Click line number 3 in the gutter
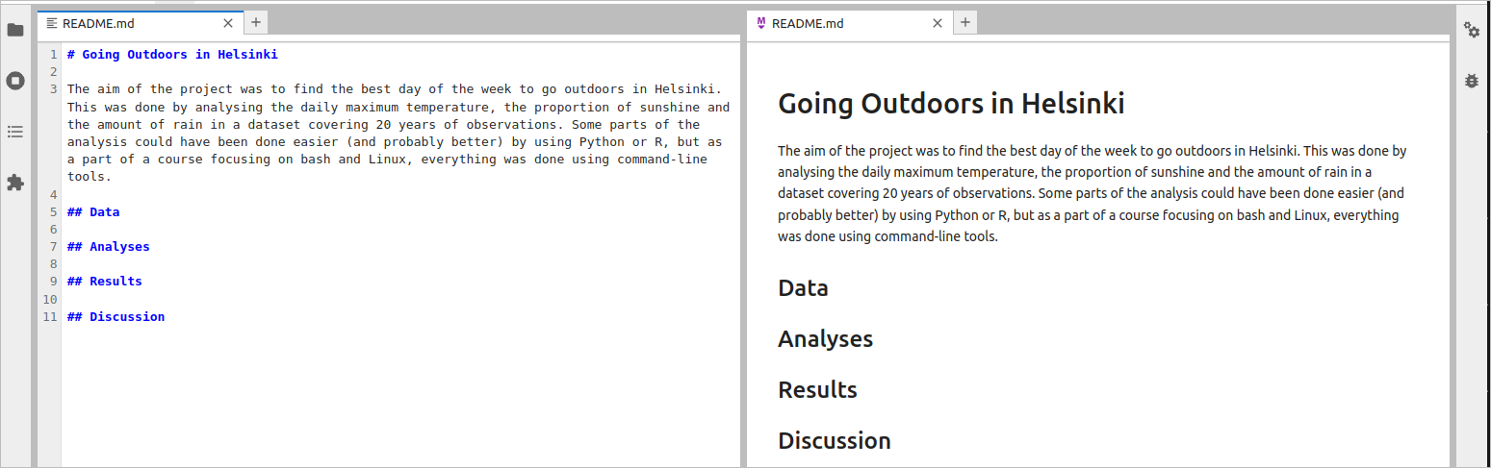1491x468 pixels. [x=54, y=89]
